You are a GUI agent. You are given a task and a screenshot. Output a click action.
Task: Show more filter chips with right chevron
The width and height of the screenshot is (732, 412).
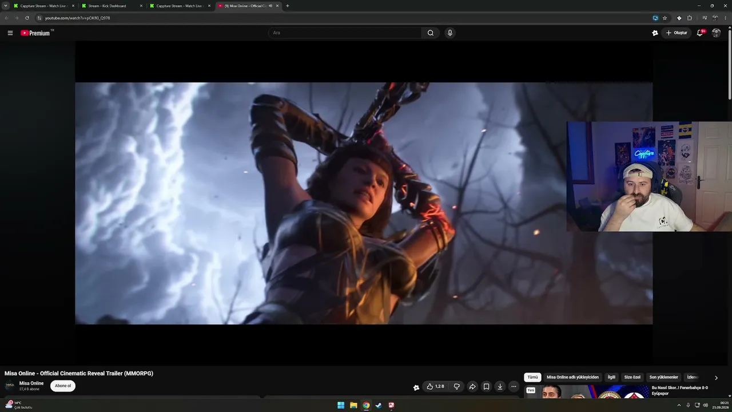click(x=716, y=378)
